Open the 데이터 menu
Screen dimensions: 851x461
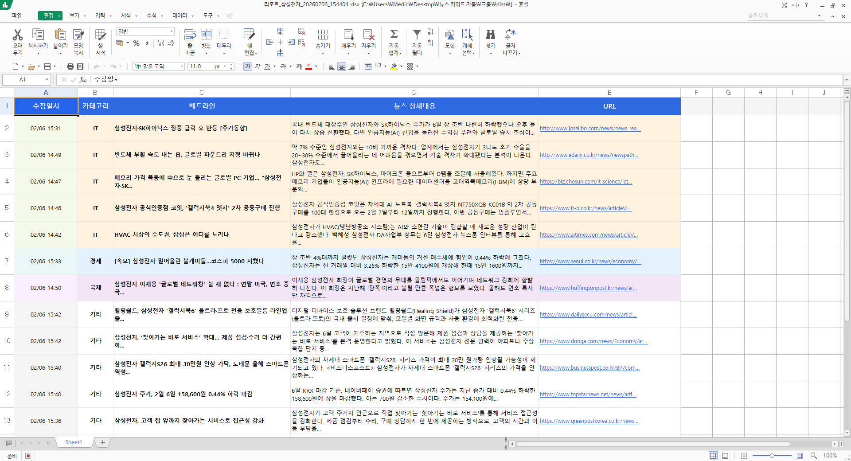point(180,16)
